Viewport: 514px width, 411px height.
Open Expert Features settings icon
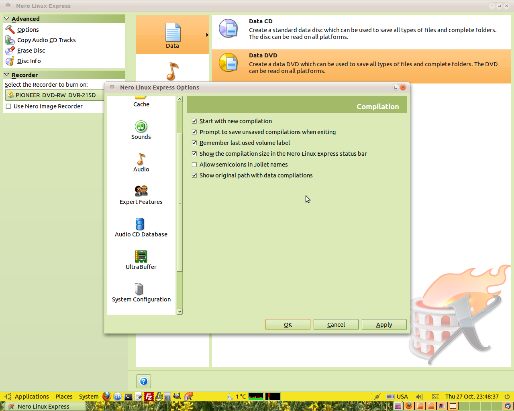[141, 191]
